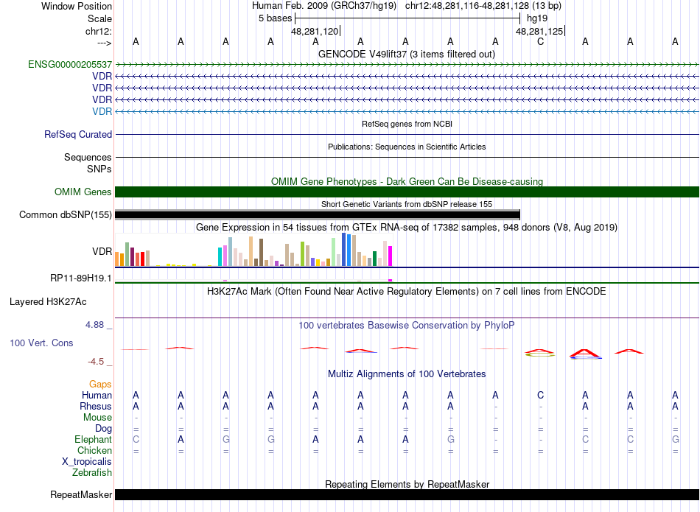
Task: Click the Zebrafish species label
Action: 92,472
